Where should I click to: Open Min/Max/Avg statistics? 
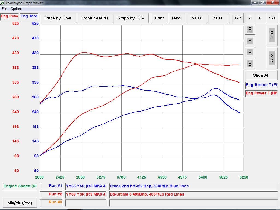tap(20, 203)
